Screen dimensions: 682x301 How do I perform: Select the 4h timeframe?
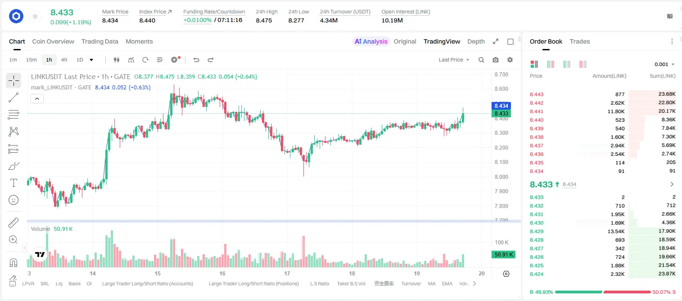click(64, 60)
